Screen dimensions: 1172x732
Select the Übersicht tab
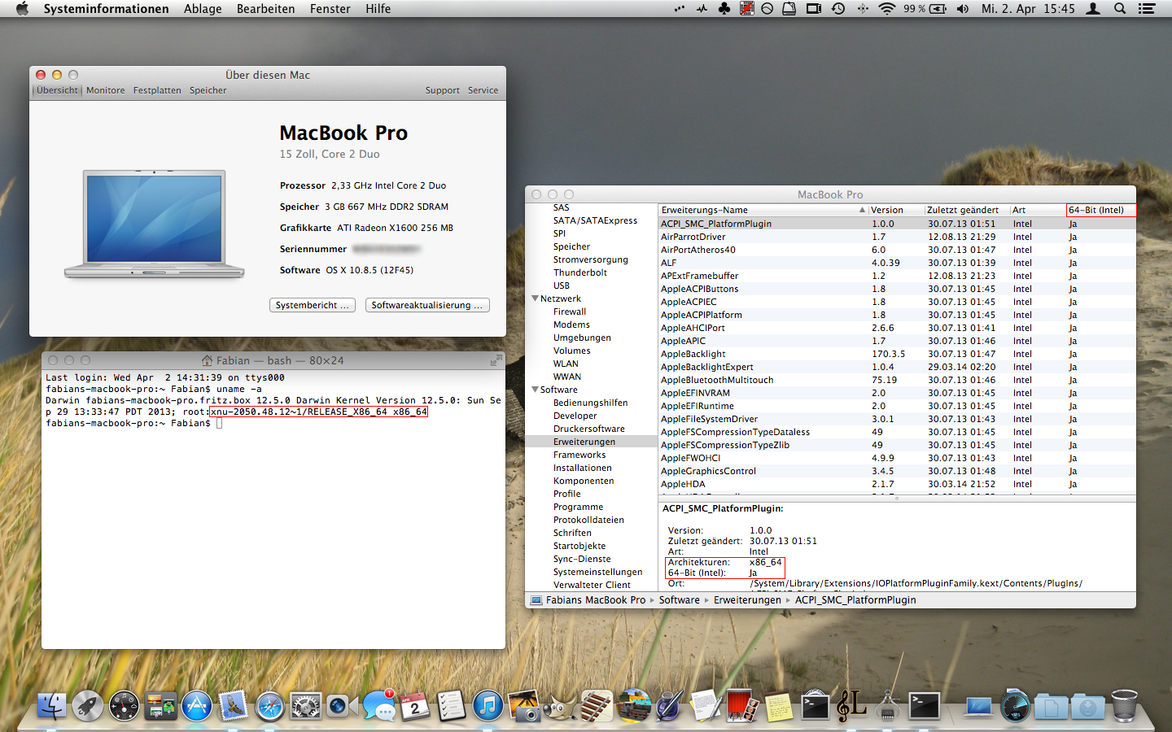(57, 90)
